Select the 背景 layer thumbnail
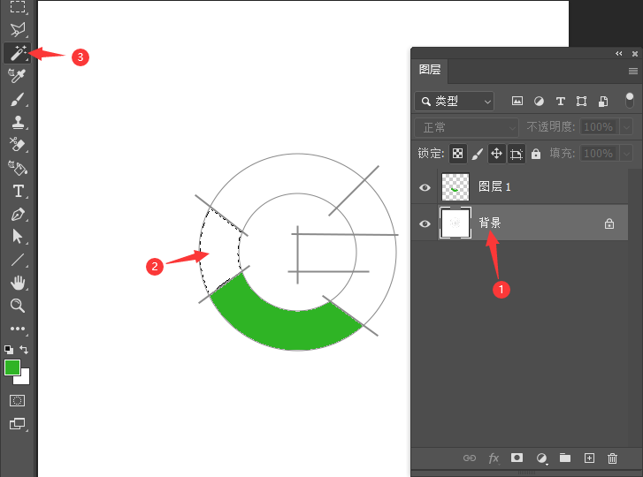 (x=455, y=223)
